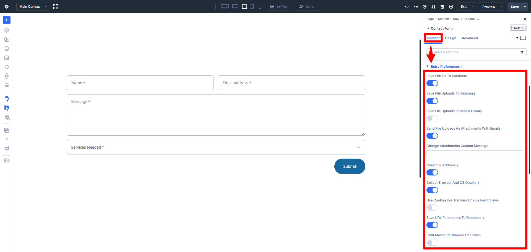Open the help question mark icon
The height and width of the screenshot is (252, 531).
(x=7, y=140)
